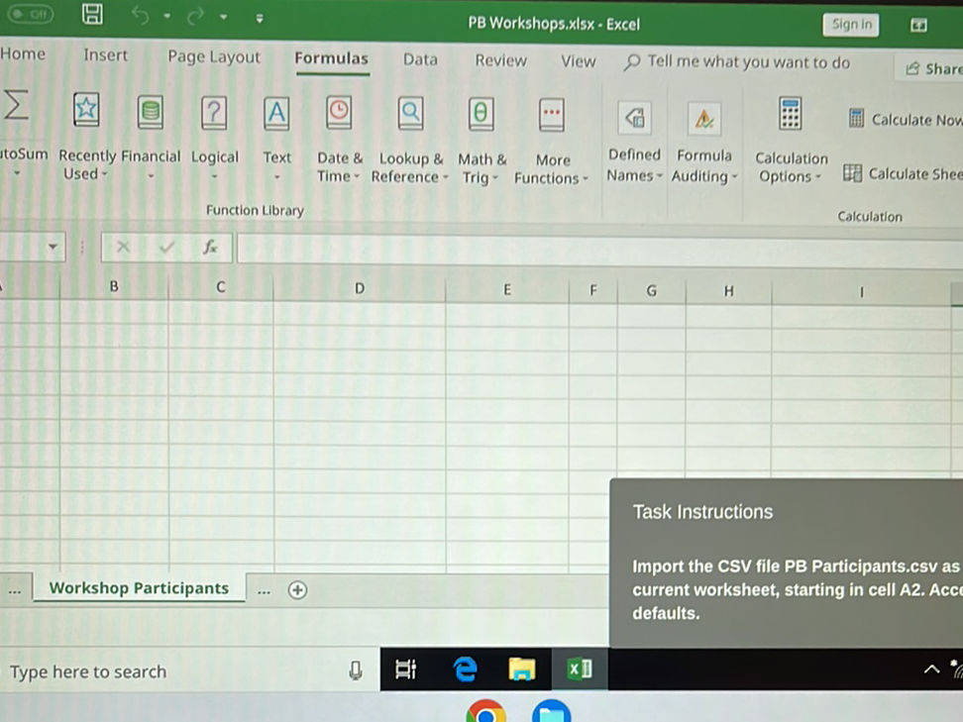This screenshot has width=963, height=722.
Task: Switch to the Review ribbon tab
Action: point(500,60)
